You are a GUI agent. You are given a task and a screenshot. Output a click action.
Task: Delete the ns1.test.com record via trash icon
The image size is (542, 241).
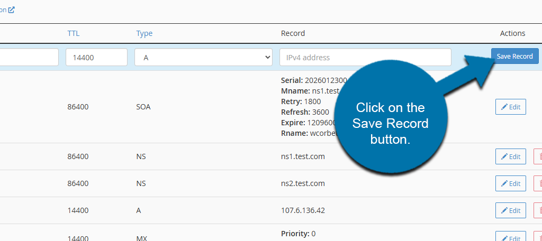coord(538,156)
